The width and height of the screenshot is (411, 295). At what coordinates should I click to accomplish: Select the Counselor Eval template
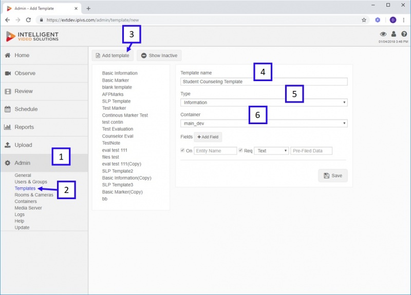118,136
